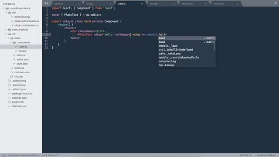Click the .editorconfig file icon
Viewport: 279px width, 157px height.
click(10, 81)
